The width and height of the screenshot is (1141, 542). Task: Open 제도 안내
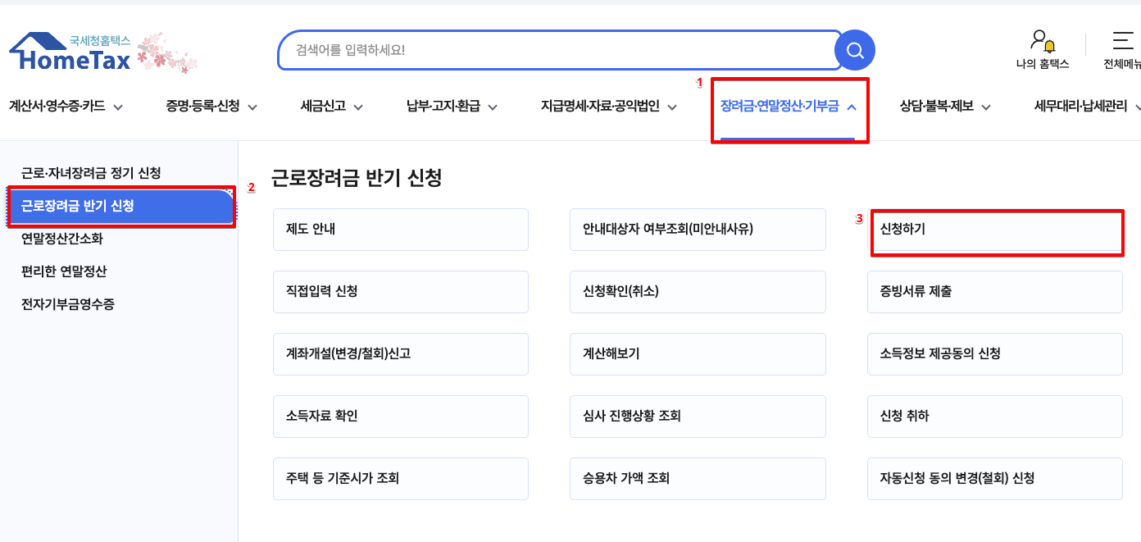401,230
